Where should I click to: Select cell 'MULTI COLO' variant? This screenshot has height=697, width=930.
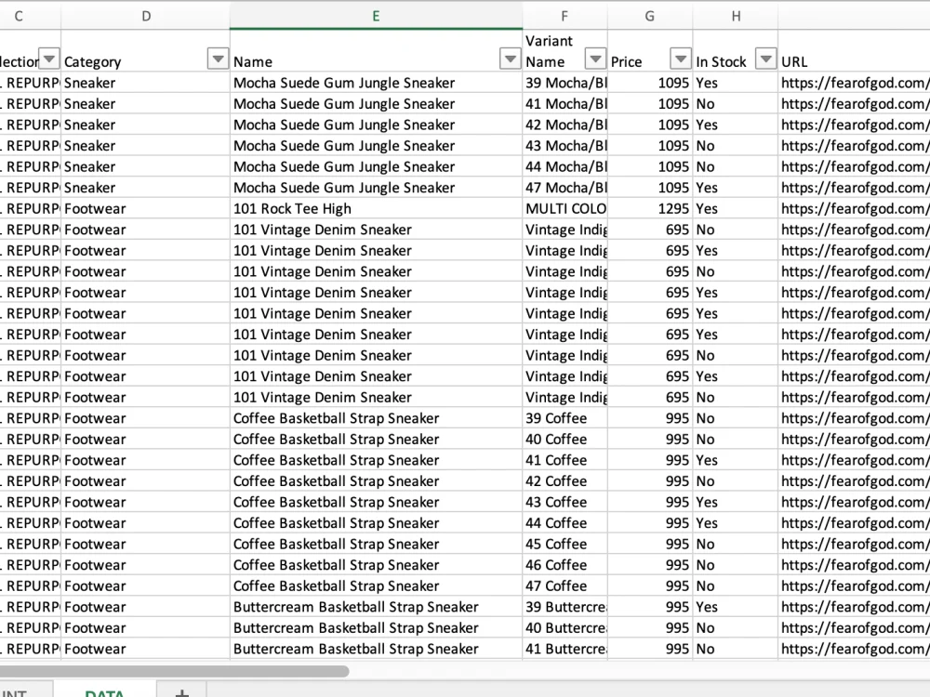[x=565, y=208]
